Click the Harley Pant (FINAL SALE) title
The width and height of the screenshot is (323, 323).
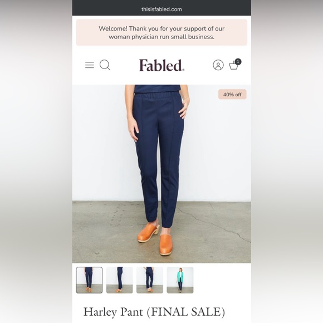pyautogui.click(x=154, y=312)
